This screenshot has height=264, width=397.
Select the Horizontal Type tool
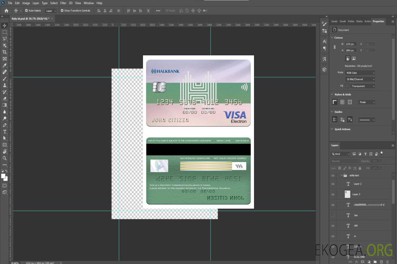4,132
